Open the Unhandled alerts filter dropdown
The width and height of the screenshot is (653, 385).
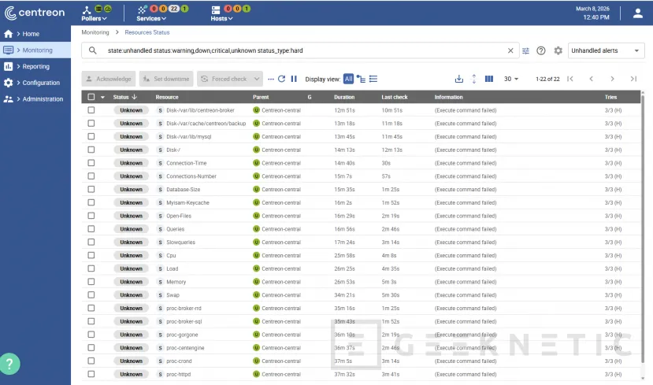[x=607, y=50]
